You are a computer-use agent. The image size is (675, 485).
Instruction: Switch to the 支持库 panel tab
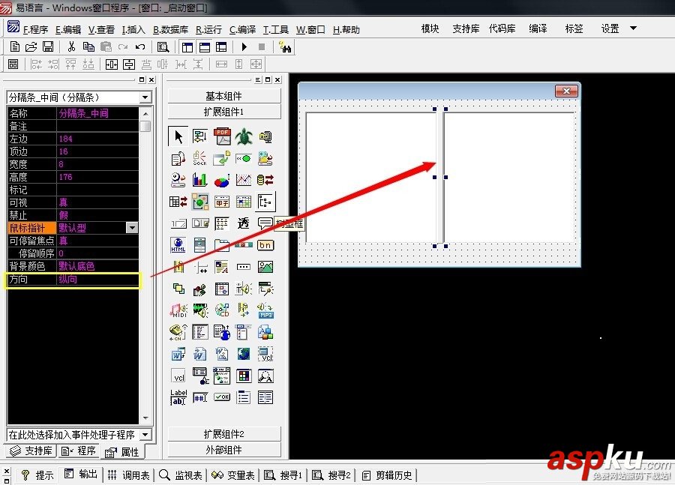click(x=31, y=451)
